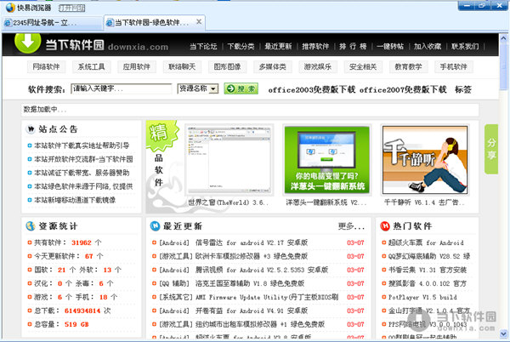The image size is (510, 342).
Task: Click the green search arrow button
Action: point(241,88)
